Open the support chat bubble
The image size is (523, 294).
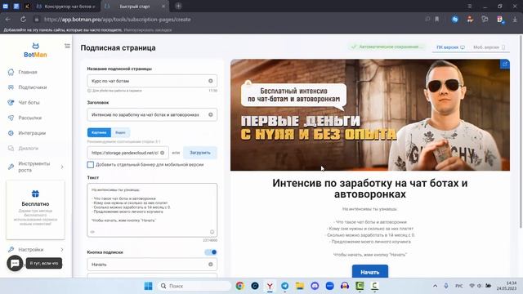15,263
